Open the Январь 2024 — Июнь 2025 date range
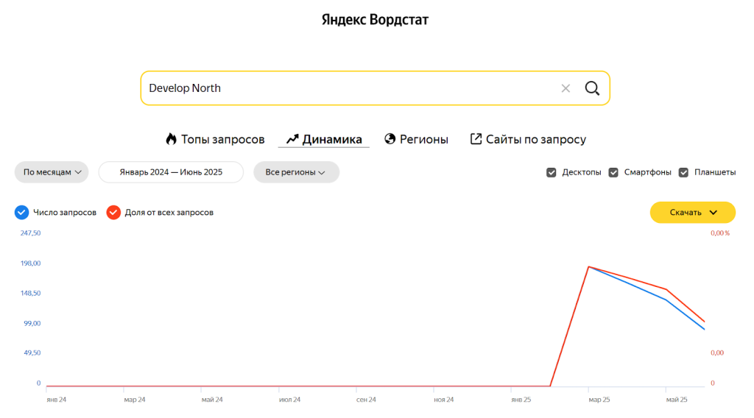 (171, 172)
